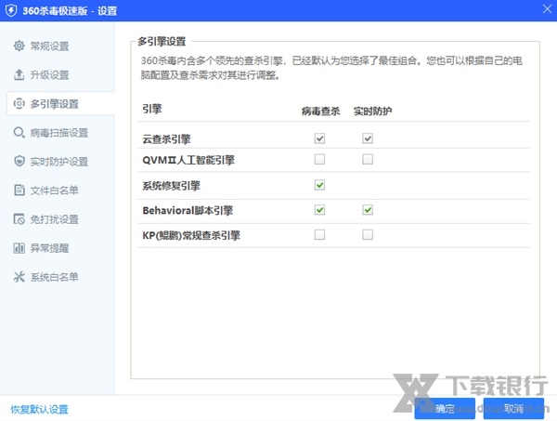The width and height of the screenshot is (557, 421).
Task: Close the settings dialog
Action: tap(547, 9)
